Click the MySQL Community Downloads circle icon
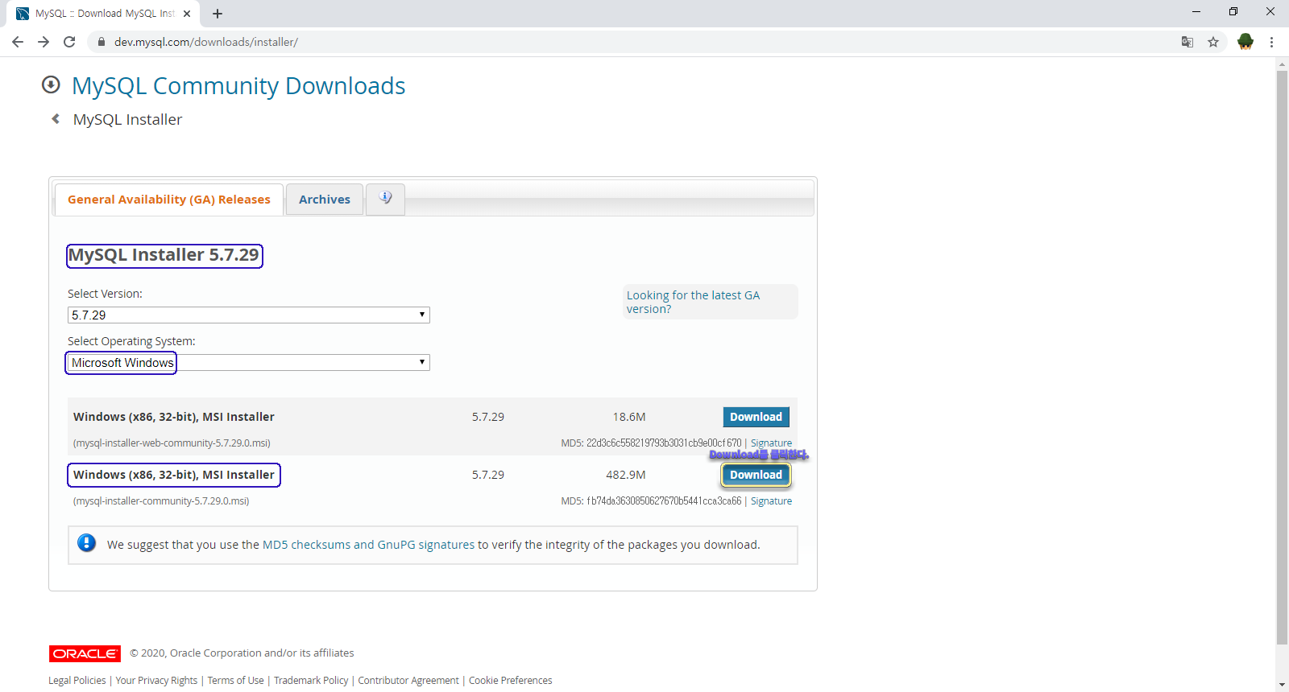This screenshot has width=1289, height=692. [51, 84]
